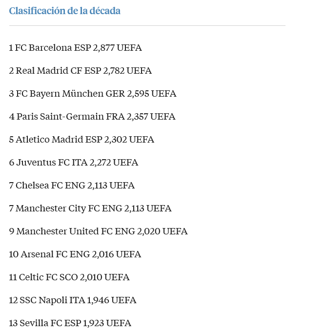Select the Chelsea FC ranking row
The image size is (327, 333).
72,186
